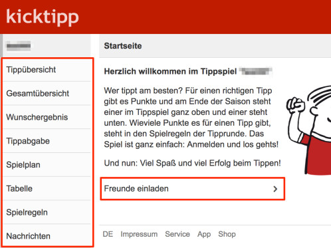Open Gesamtübersicht in the sidebar
This screenshot has height=248, width=331.
[x=47, y=93]
